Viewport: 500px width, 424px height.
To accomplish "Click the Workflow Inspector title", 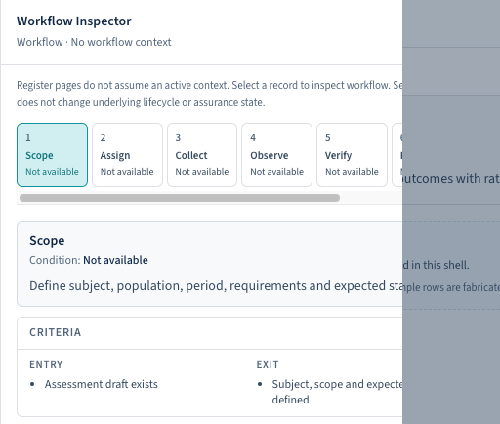I will pyautogui.click(x=74, y=21).
